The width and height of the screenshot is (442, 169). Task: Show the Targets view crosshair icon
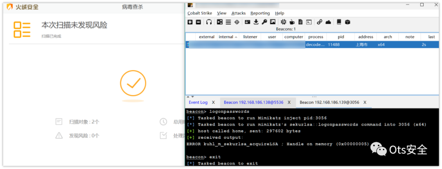237,22
